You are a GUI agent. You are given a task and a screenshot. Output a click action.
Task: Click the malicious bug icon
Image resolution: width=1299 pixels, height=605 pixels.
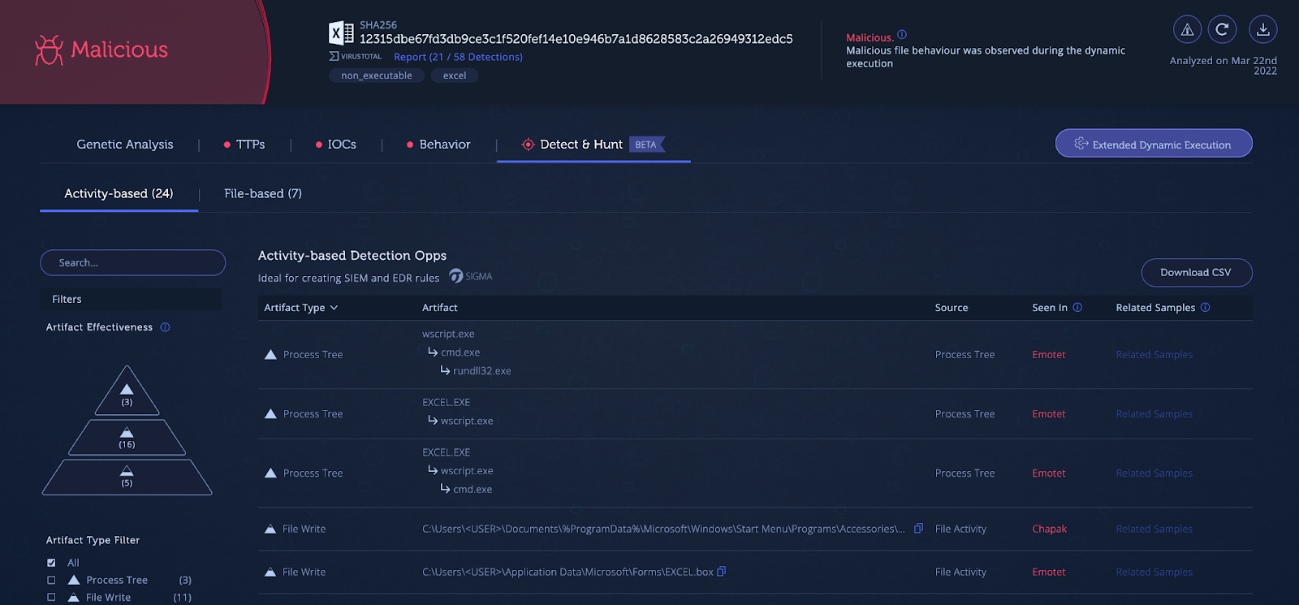[x=49, y=50]
